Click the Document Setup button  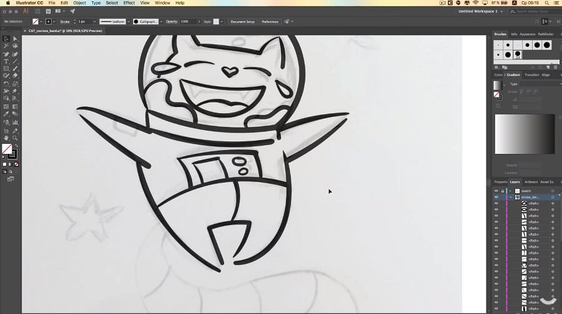pyautogui.click(x=242, y=21)
